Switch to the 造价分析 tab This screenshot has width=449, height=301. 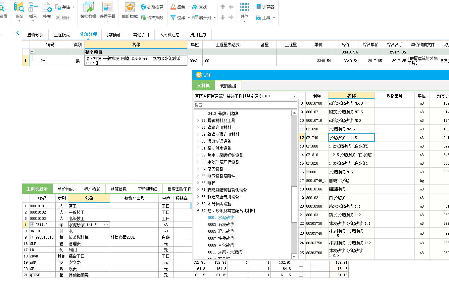pyautogui.click(x=35, y=35)
